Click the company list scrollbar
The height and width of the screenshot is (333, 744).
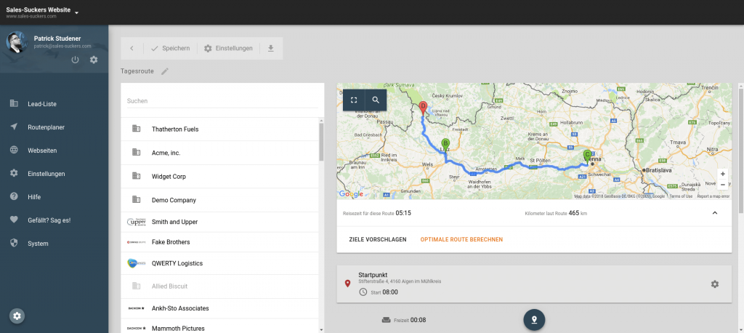321,142
